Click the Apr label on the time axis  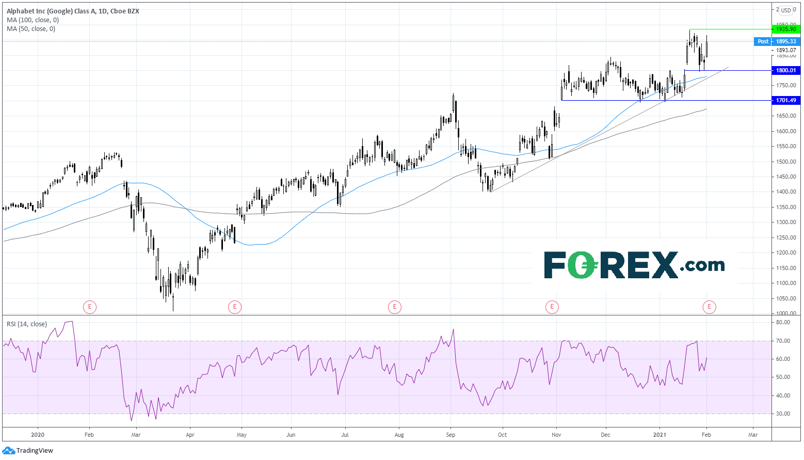pos(190,435)
